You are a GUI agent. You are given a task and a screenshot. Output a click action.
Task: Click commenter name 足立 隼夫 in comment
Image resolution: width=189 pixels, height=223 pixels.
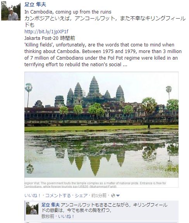click(50, 205)
